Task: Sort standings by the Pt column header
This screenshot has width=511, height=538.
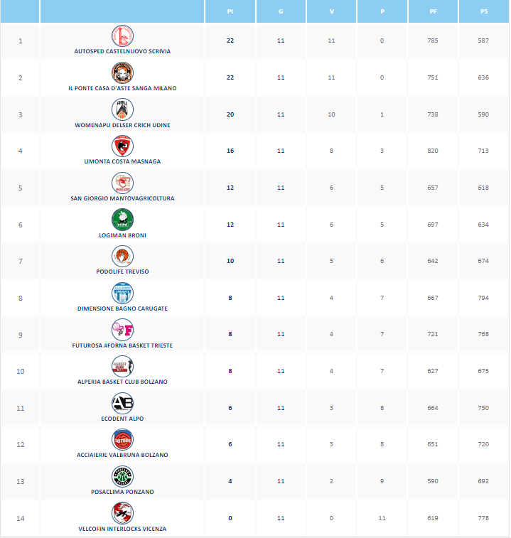Action: click(230, 13)
